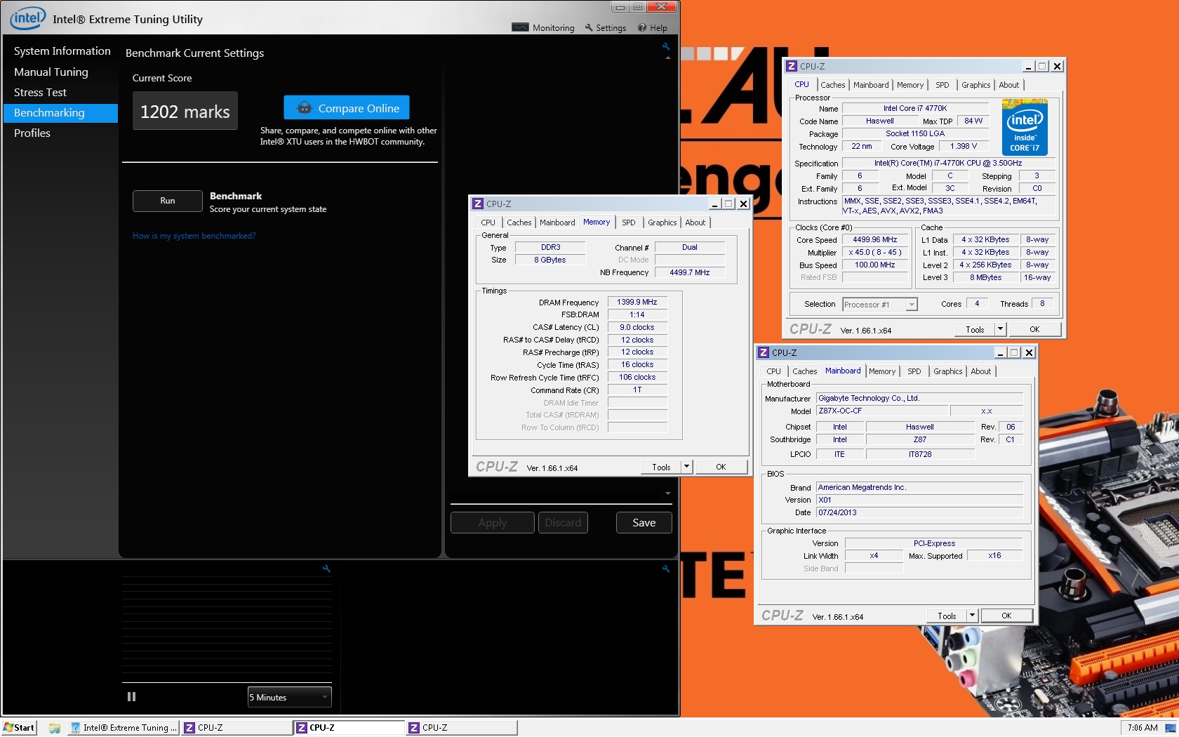The width and height of the screenshot is (1179, 737).
Task: Open the Start menu
Action: (x=19, y=728)
